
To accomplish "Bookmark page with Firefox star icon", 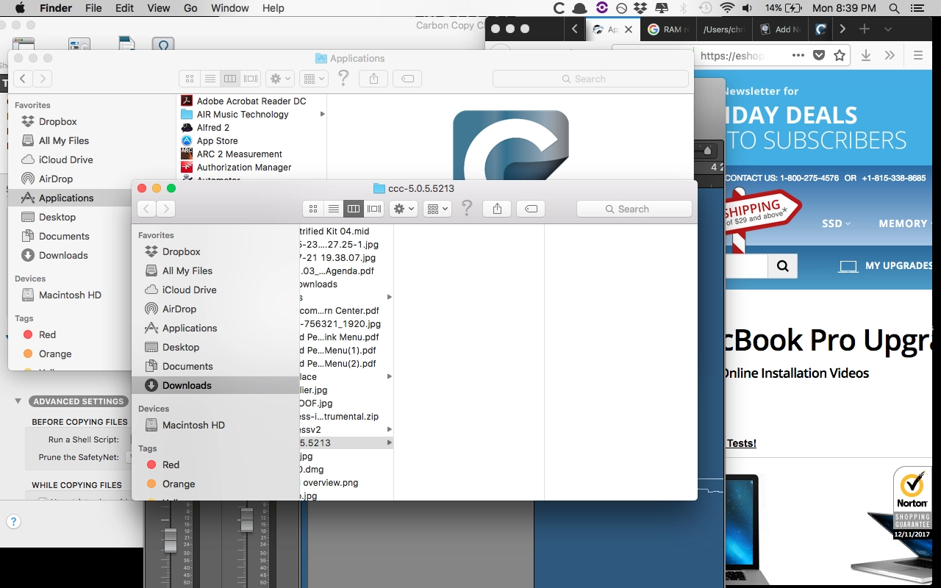I will (x=840, y=55).
